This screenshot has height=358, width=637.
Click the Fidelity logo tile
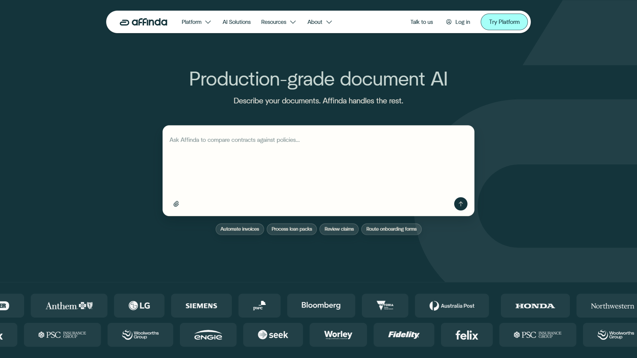[404, 335]
